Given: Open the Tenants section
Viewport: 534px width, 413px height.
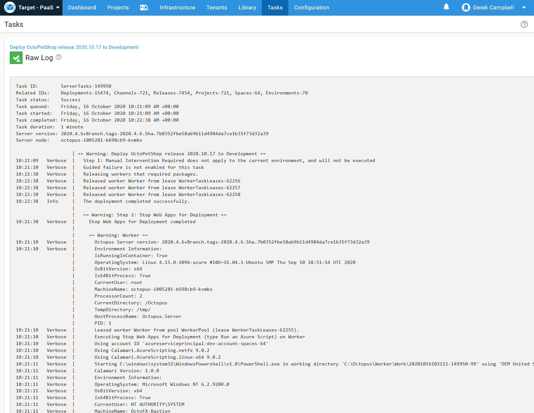Looking at the screenshot, I should pos(217,7).
